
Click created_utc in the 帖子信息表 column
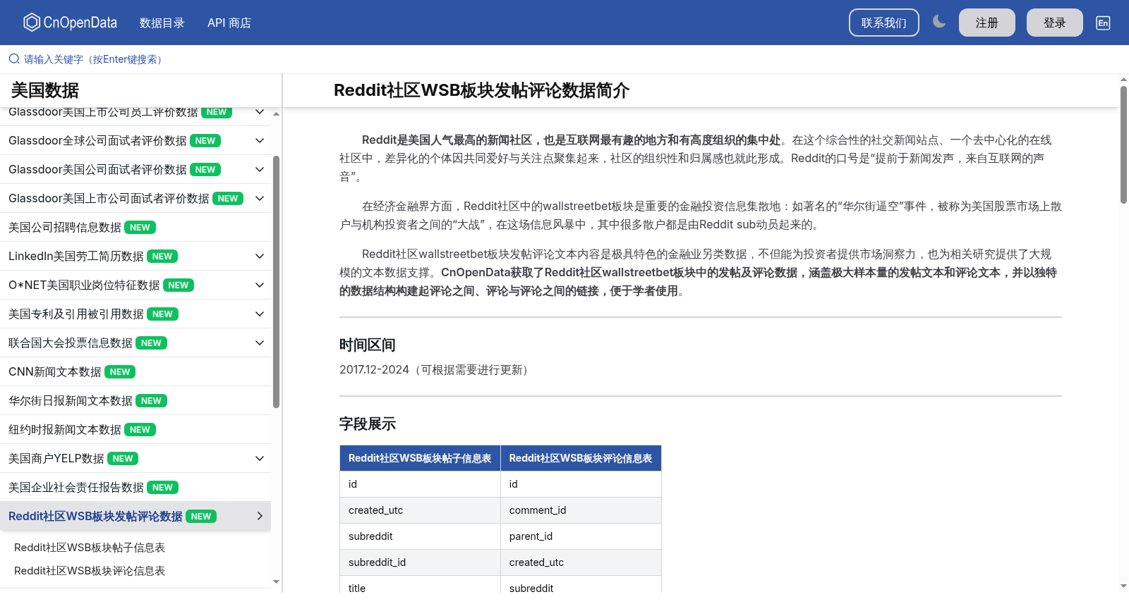[x=420, y=510]
